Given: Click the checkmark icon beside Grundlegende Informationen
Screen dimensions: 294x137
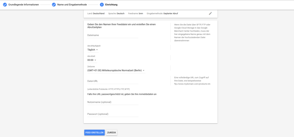Looking at the screenshot, I should 5,5.
